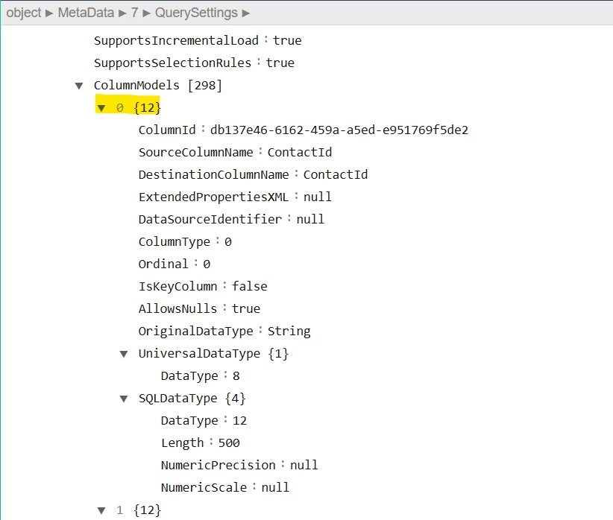613x520 pixels.
Task: Select the NumericScale key
Action: [204, 487]
